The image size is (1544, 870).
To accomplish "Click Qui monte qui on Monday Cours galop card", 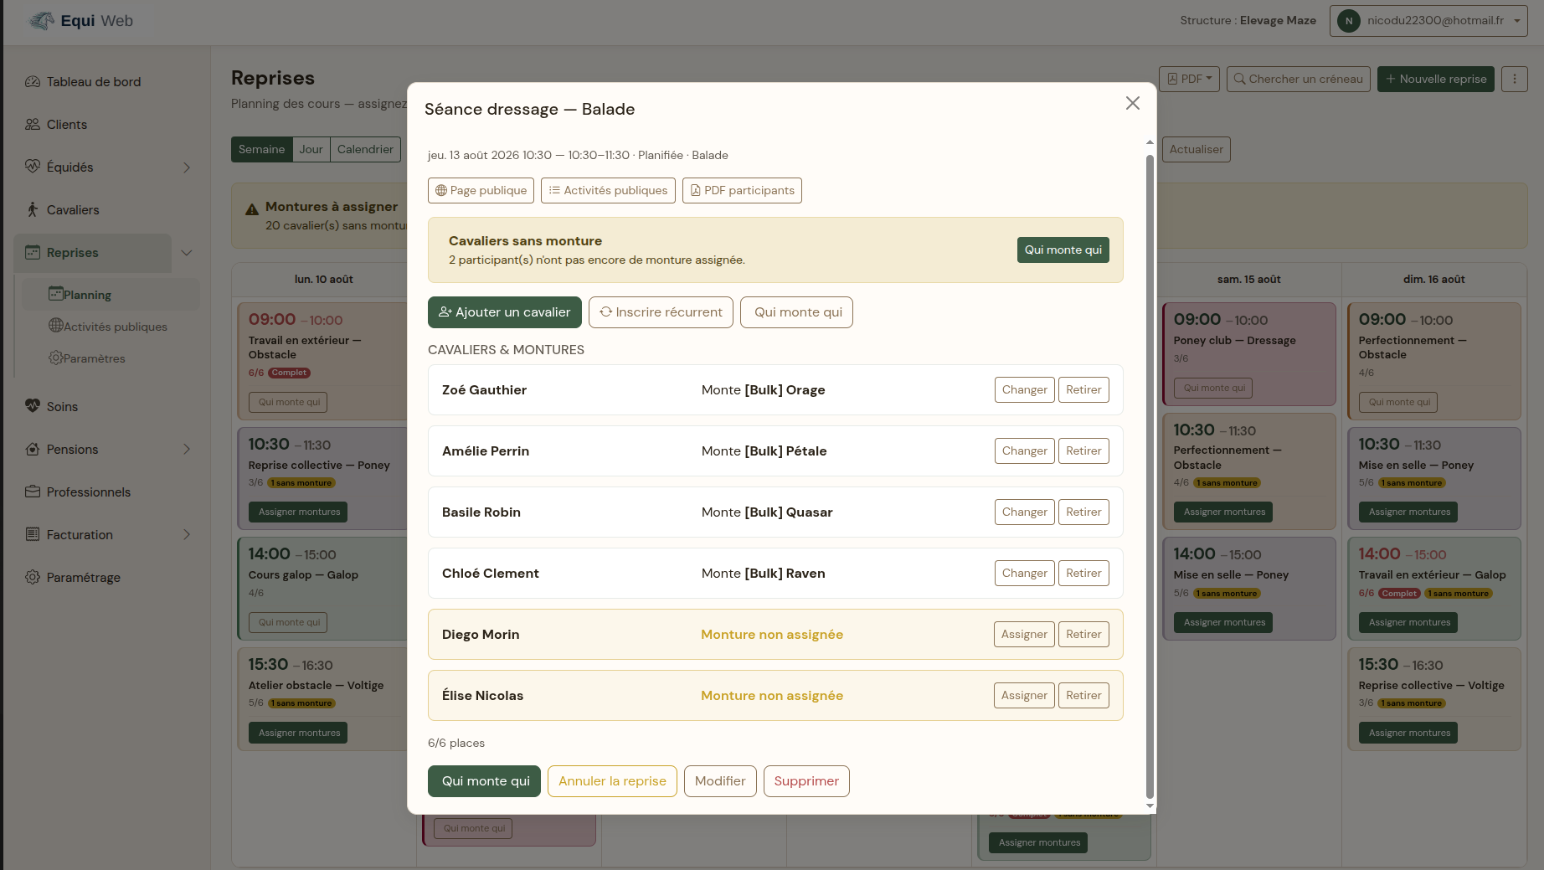I will (x=289, y=622).
